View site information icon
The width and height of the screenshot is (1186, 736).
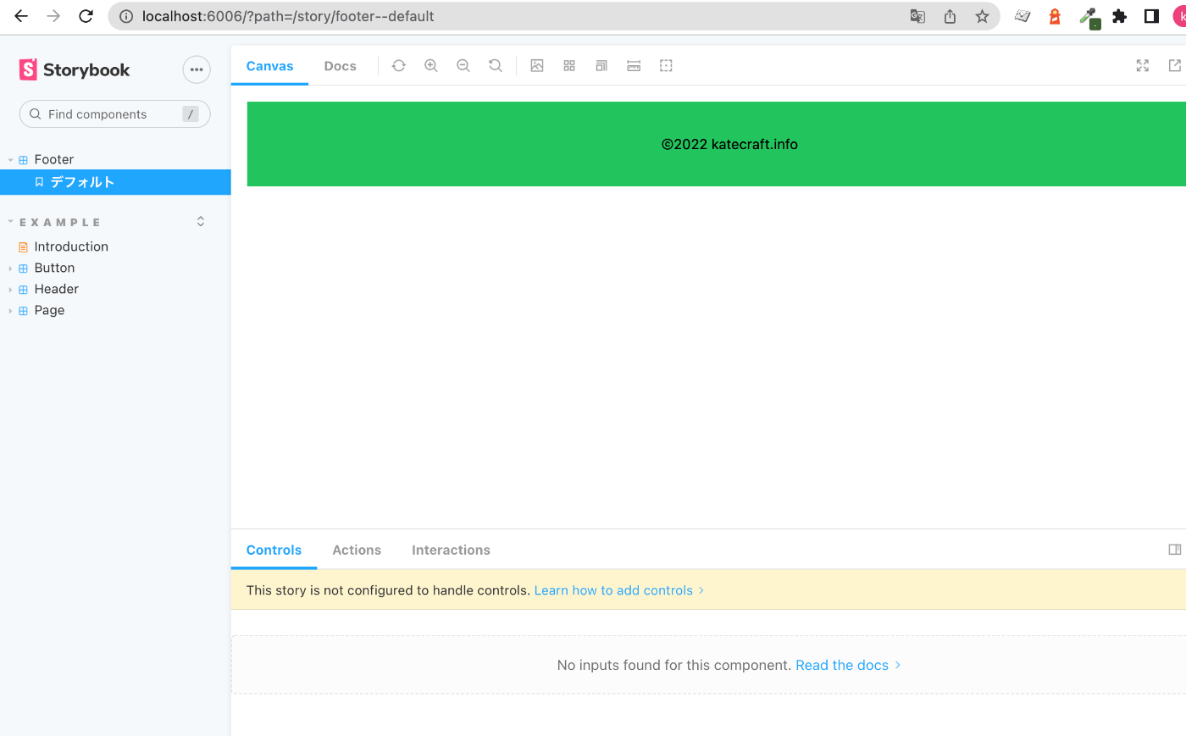pyautogui.click(x=126, y=16)
